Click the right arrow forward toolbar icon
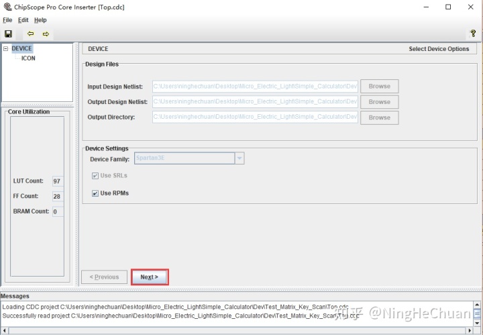 46,34
